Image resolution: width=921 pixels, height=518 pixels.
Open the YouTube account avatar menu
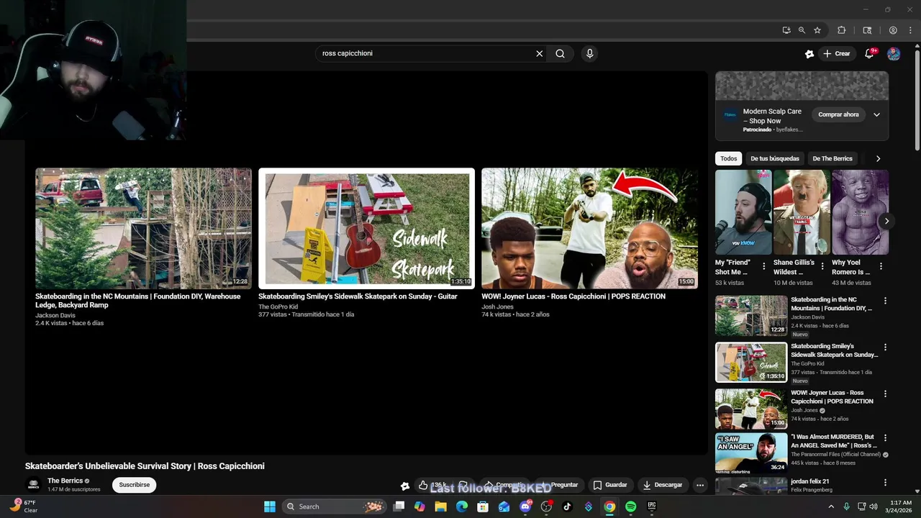click(894, 53)
